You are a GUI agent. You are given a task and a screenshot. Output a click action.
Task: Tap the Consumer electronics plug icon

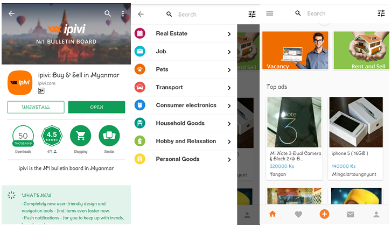(140, 105)
